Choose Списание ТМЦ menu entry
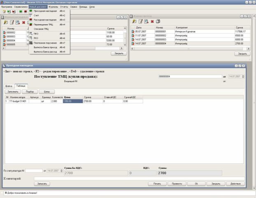Image resolution: width=256 pixels, height=198 pixels. pos(49,29)
